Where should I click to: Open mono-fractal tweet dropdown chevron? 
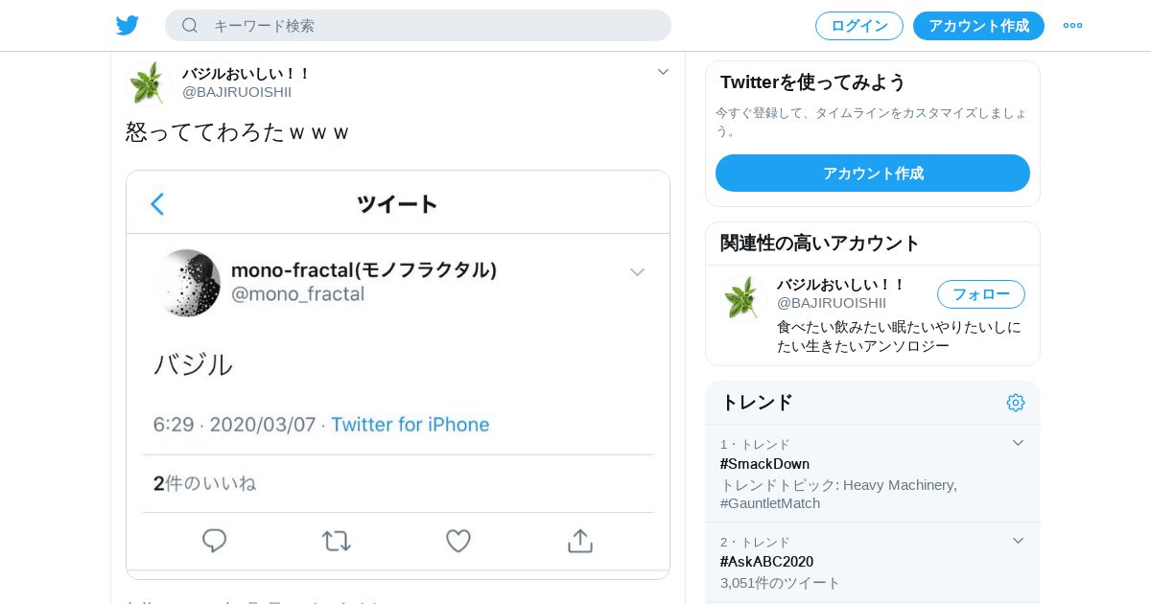pos(637,273)
